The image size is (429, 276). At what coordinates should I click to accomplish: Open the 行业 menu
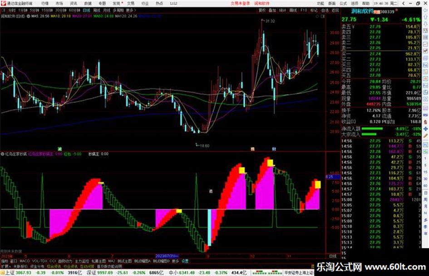(145, 3)
